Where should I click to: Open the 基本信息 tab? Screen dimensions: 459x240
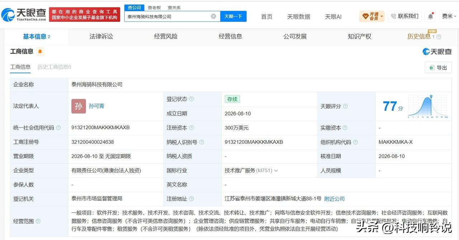37,37
